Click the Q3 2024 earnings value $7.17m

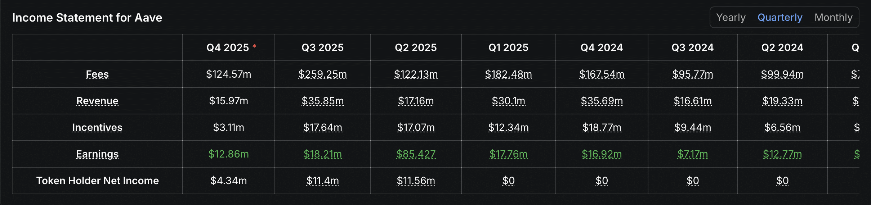point(692,154)
